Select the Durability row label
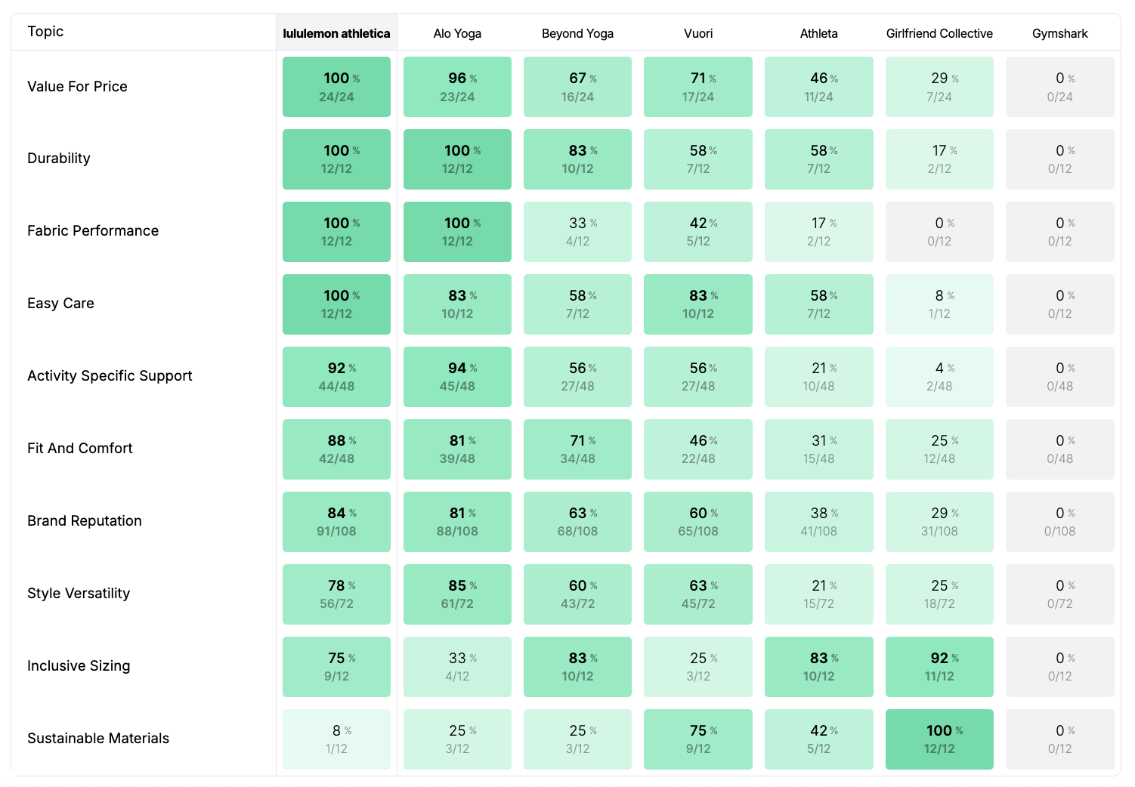 (59, 158)
